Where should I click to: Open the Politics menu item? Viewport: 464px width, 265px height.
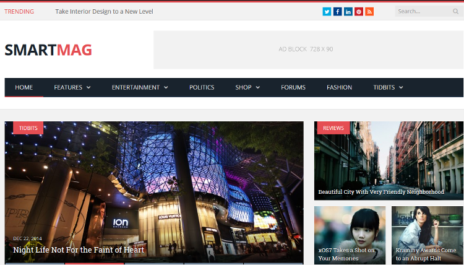pos(202,87)
